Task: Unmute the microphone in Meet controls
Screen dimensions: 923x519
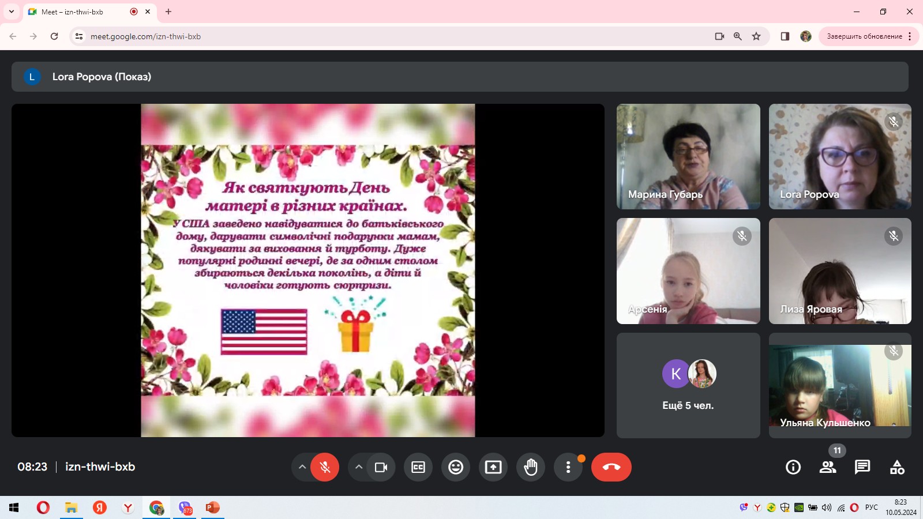Action: [x=325, y=467]
